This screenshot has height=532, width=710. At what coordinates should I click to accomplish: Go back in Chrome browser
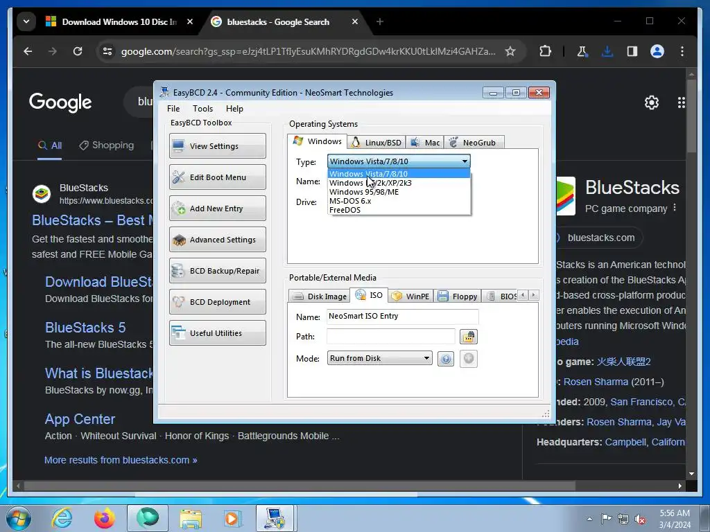pos(28,51)
